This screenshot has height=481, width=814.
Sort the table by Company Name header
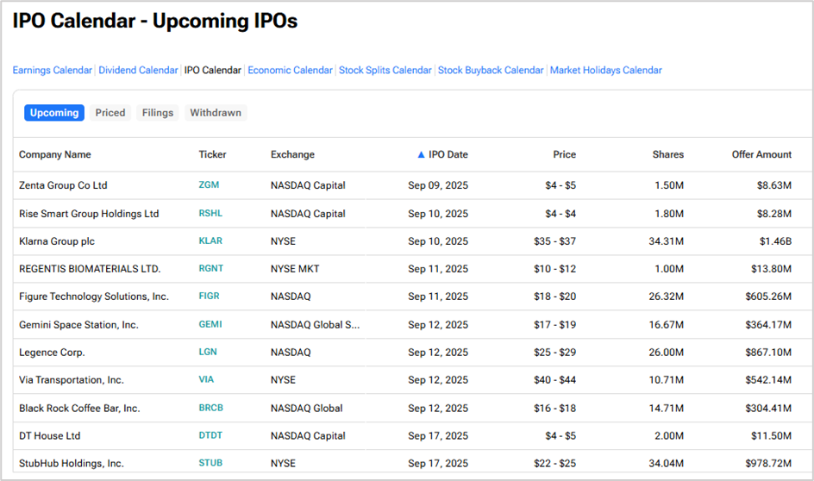(x=55, y=155)
